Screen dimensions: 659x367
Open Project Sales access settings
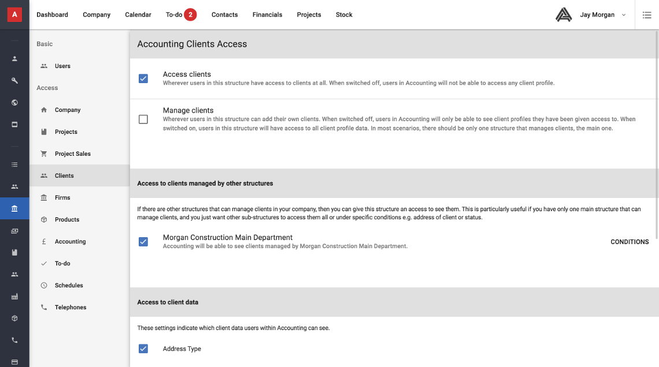(72, 154)
